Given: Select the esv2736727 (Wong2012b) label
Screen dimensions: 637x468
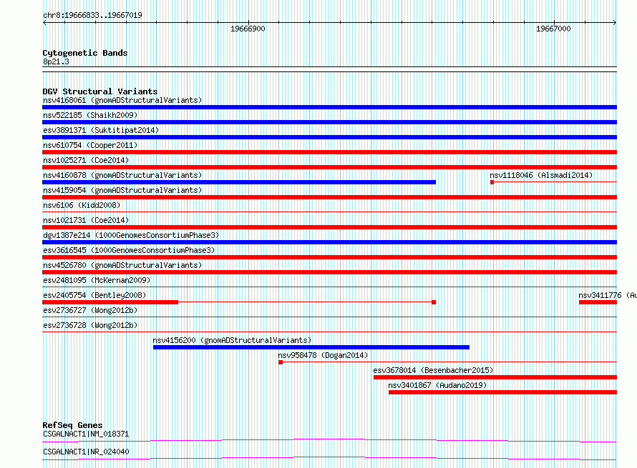Looking at the screenshot, I should (x=90, y=310).
